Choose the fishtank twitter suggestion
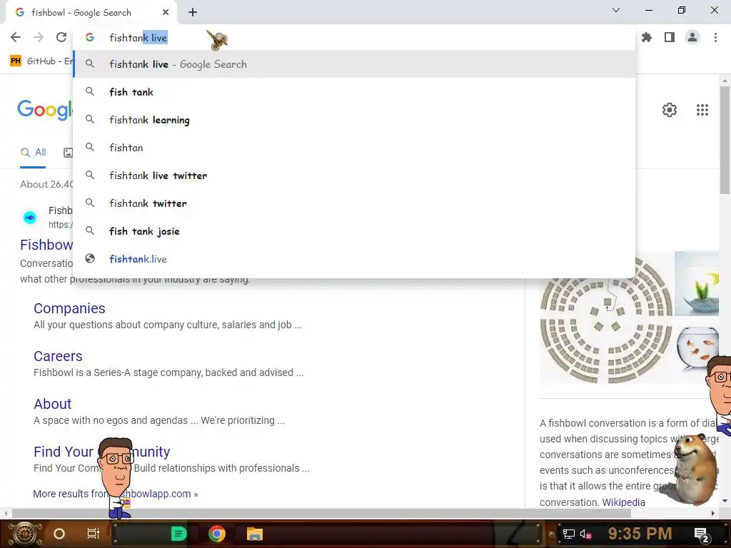This screenshot has height=548, width=731. click(354, 203)
